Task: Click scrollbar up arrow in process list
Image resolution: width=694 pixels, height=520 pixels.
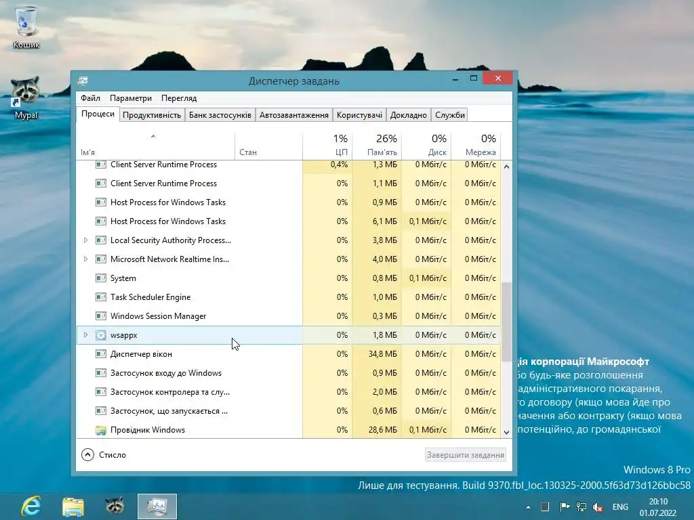Action: click(x=507, y=167)
